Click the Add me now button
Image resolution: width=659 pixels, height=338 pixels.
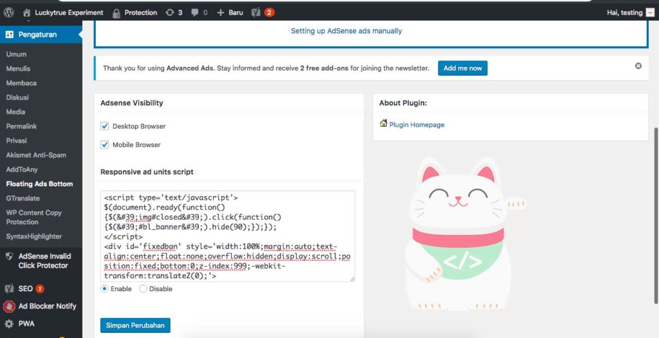[462, 68]
